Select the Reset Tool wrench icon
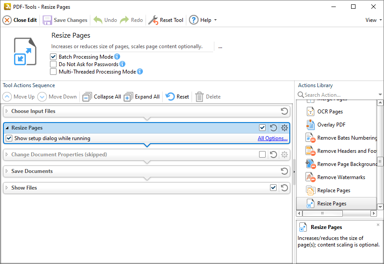 point(154,20)
